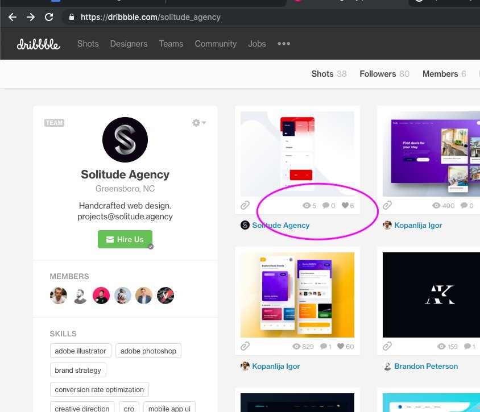This screenshot has width=480, height=412.
Task: Open the red mobile app shot thumbnail
Action: 297,154
